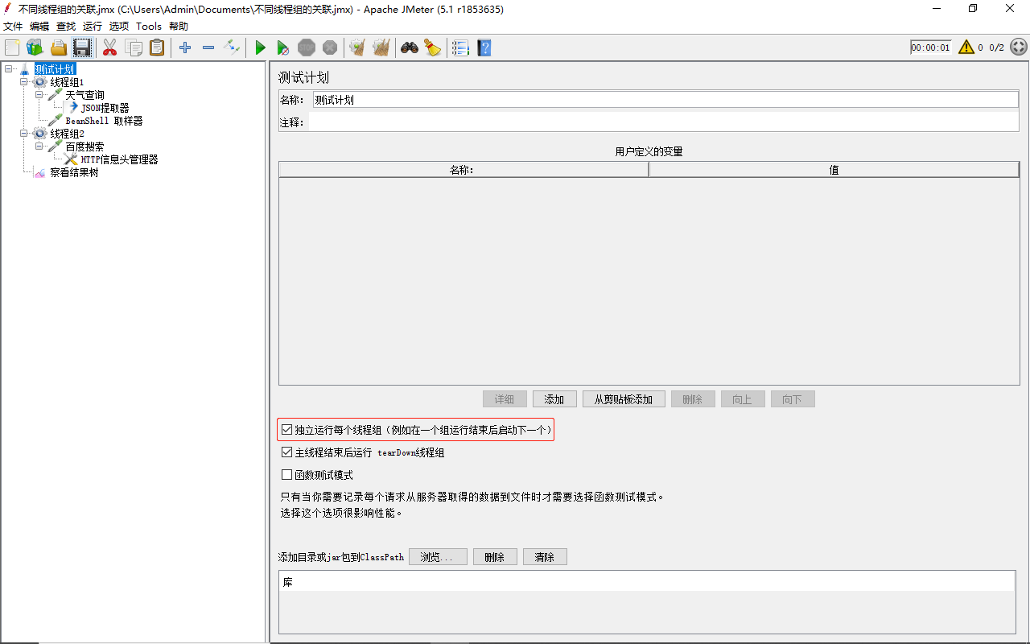The width and height of the screenshot is (1030, 644).
Task: Click the 清除 classpath button
Action: pyautogui.click(x=545, y=557)
